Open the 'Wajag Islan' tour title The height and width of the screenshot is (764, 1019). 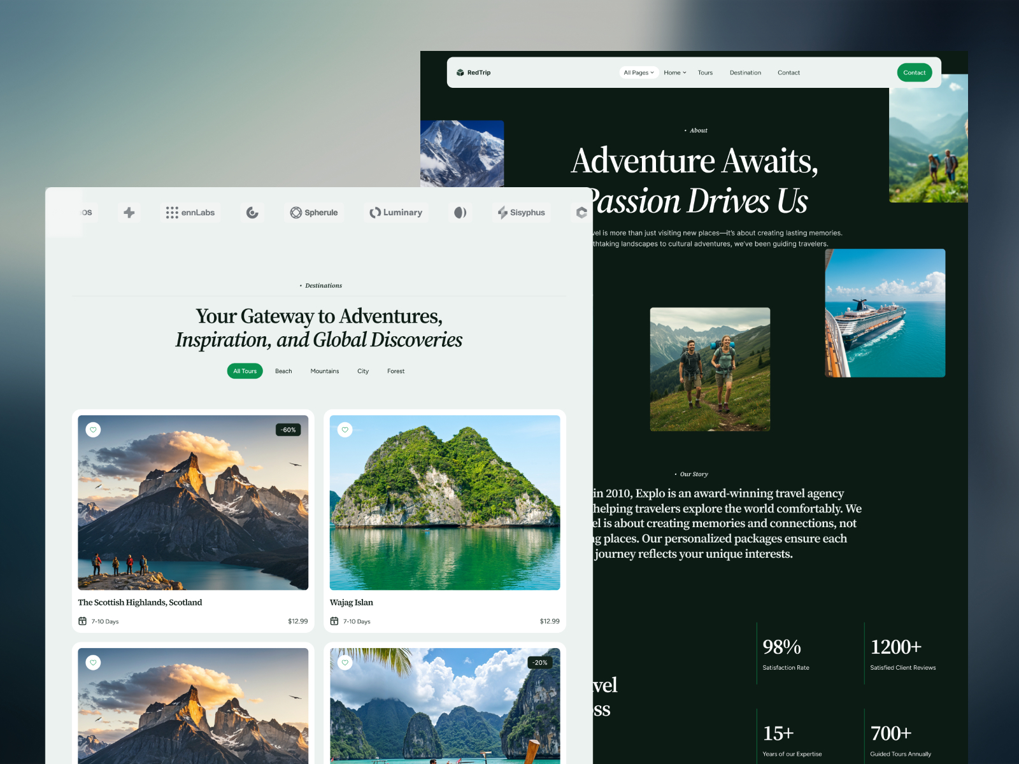tap(352, 602)
